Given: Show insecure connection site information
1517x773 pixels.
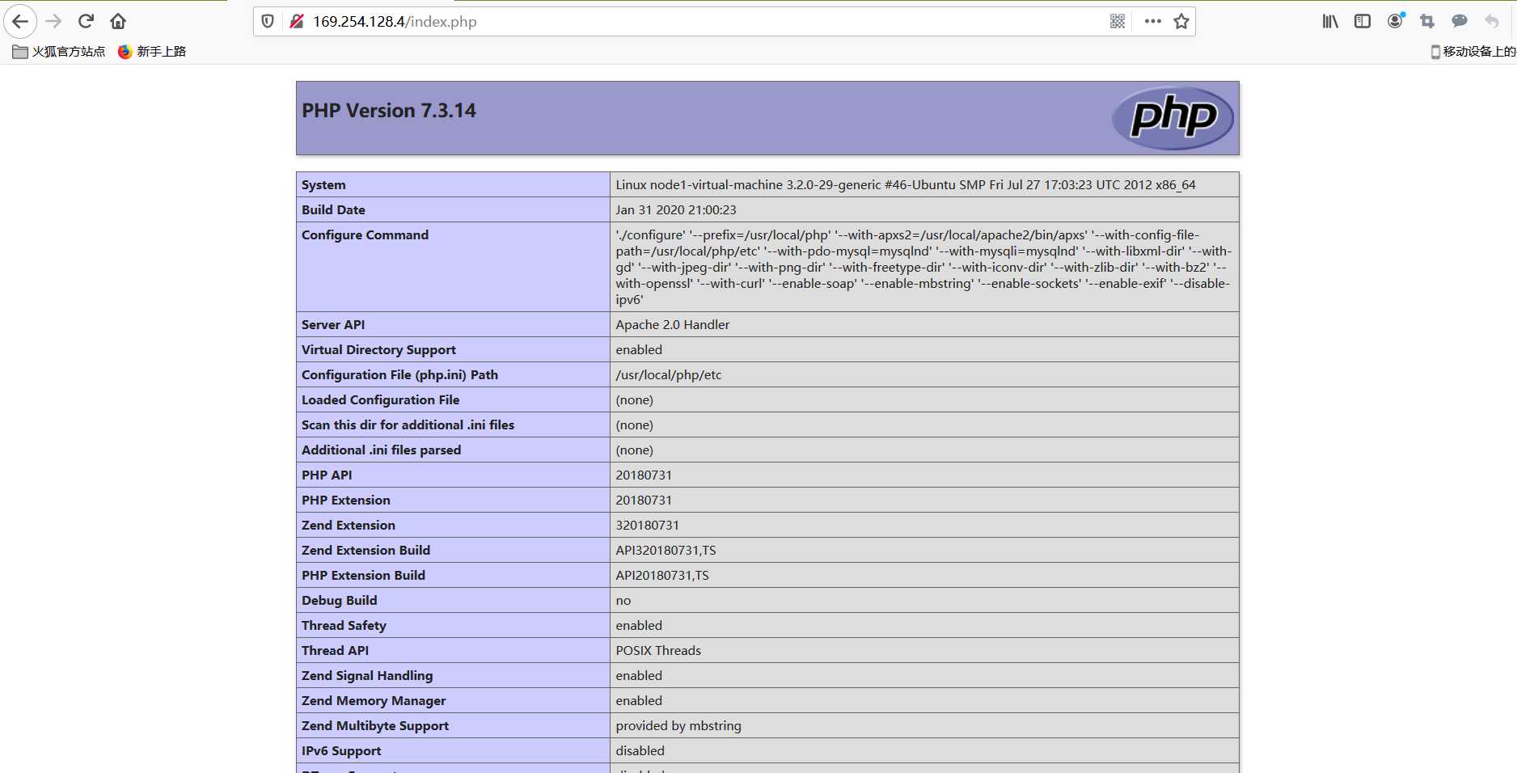Looking at the screenshot, I should (296, 21).
